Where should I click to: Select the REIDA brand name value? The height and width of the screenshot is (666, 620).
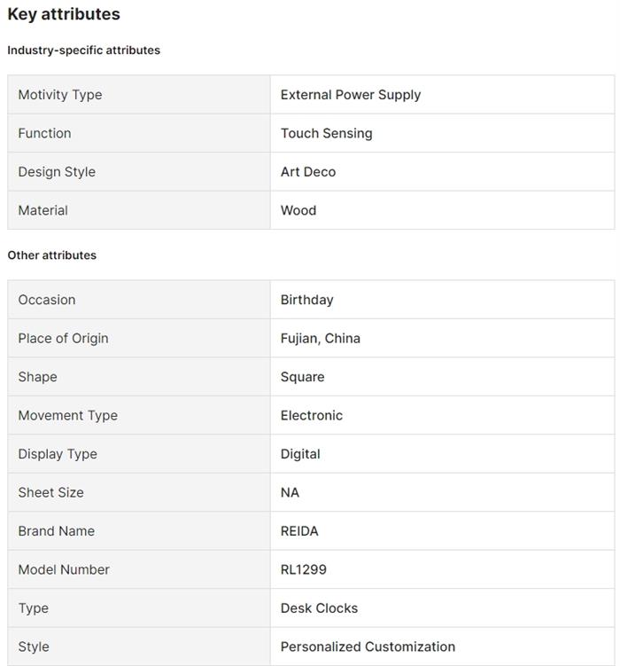(299, 531)
